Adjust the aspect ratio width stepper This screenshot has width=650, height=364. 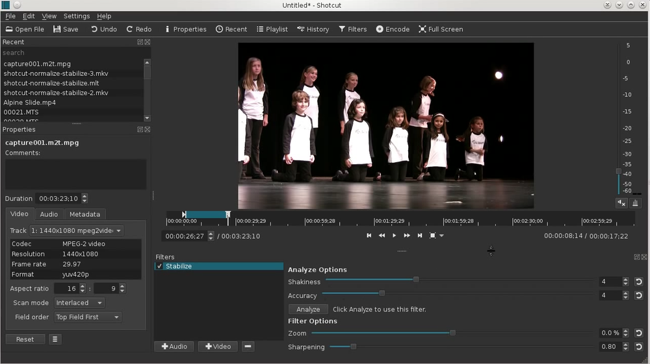(83, 288)
